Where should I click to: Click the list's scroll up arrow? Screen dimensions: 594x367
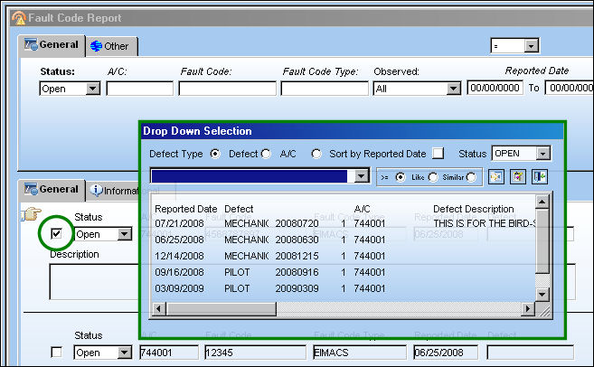pyautogui.click(x=542, y=202)
